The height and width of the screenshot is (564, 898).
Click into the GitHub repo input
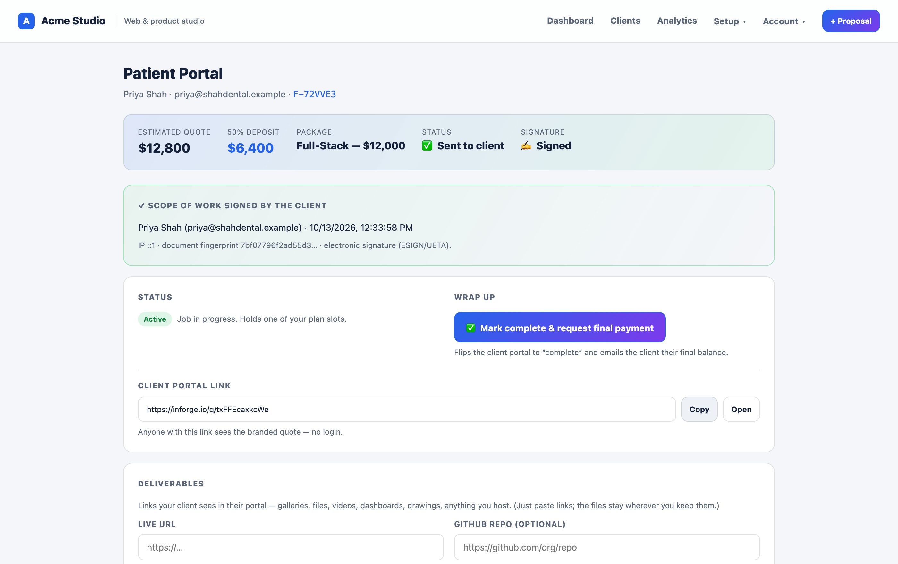pyautogui.click(x=607, y=547)
